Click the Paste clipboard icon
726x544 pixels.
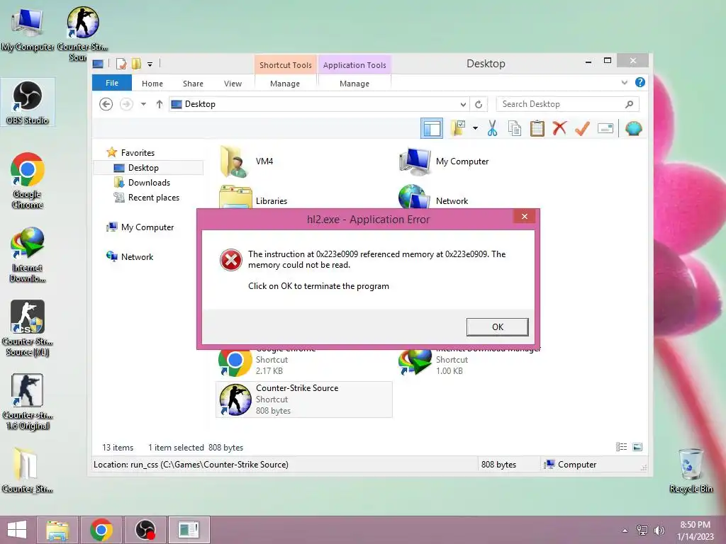[537, 128]
